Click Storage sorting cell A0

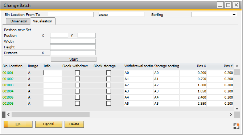click(x=166, y=73)
